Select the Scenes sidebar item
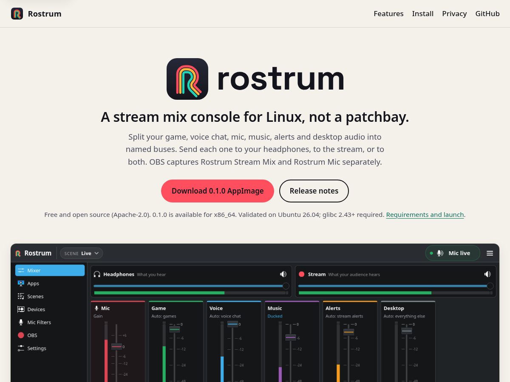 [50, 296]
